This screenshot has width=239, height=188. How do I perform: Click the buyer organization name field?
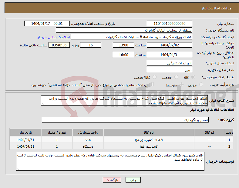tap(124, 30)
